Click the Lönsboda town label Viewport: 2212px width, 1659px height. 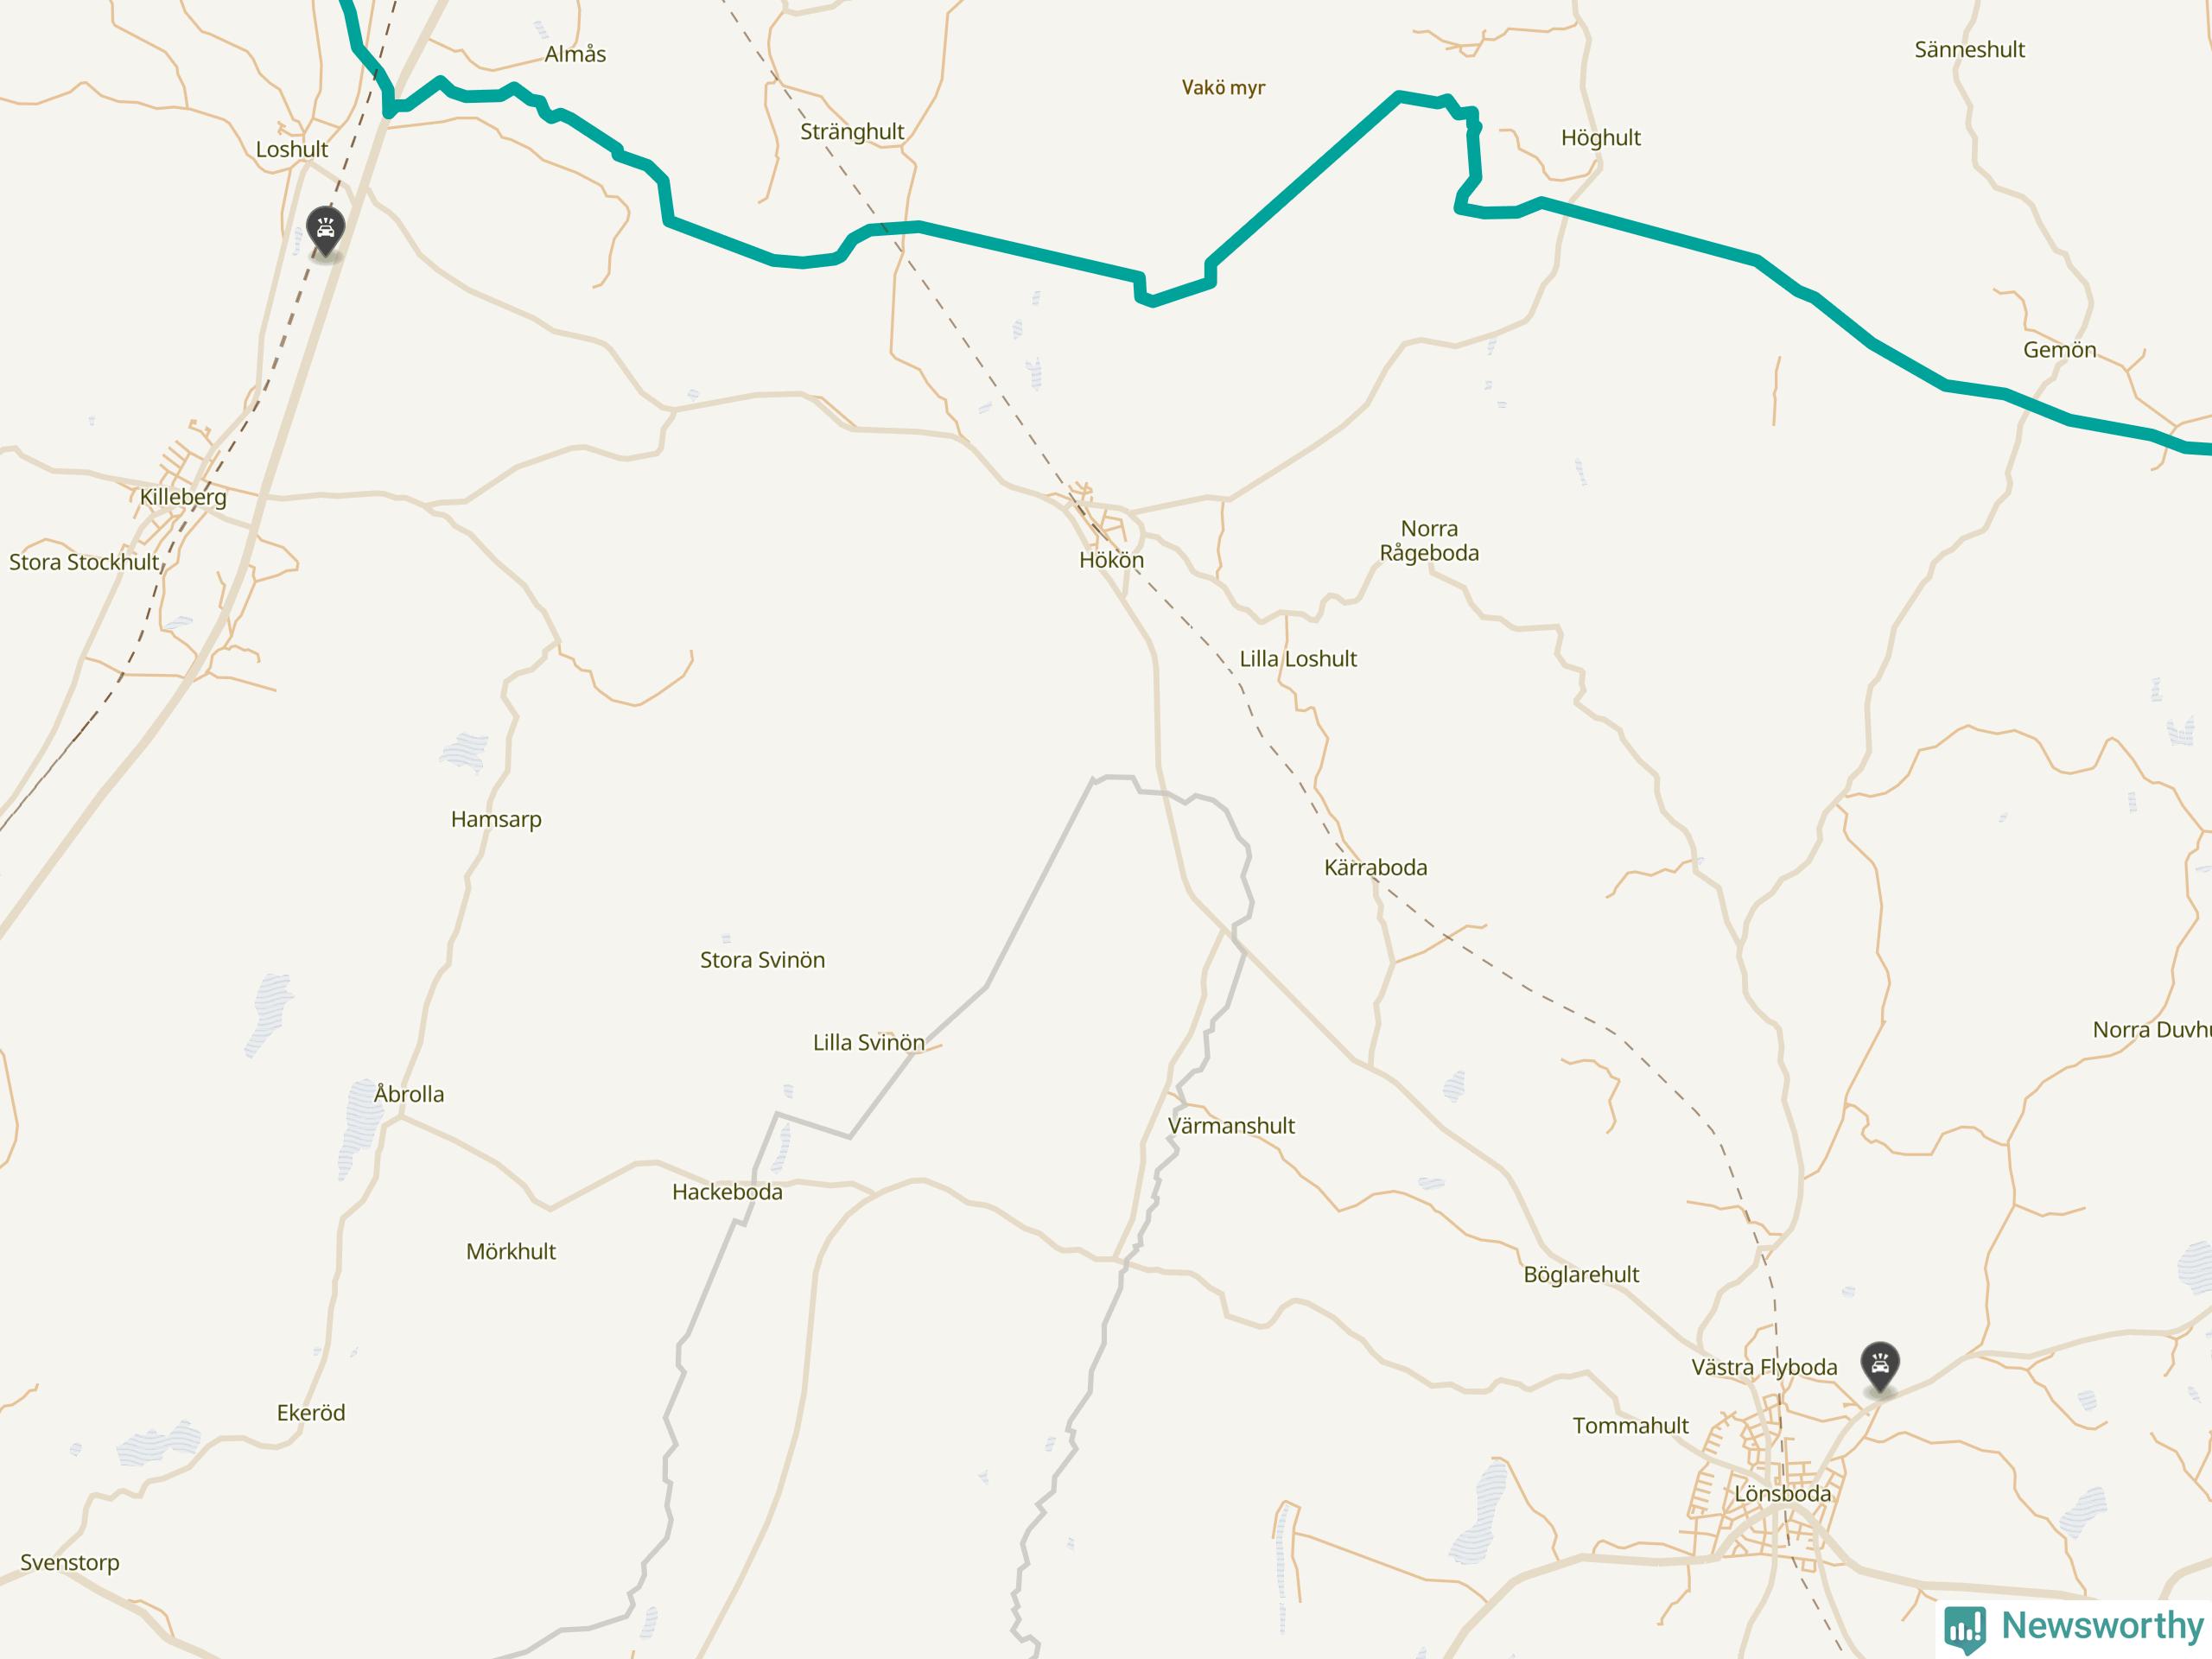pos(1783,1494)
